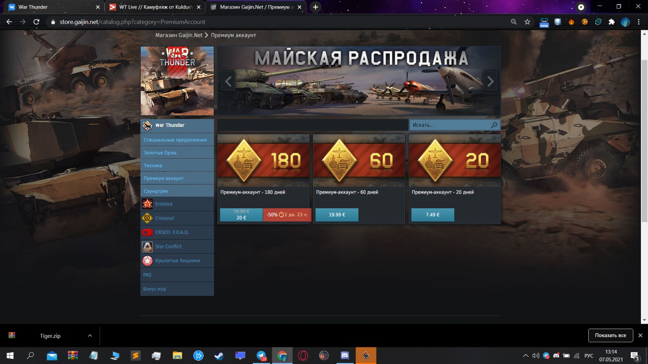Buy 60 days premium for 19.99 €

[x=337, y=215]
